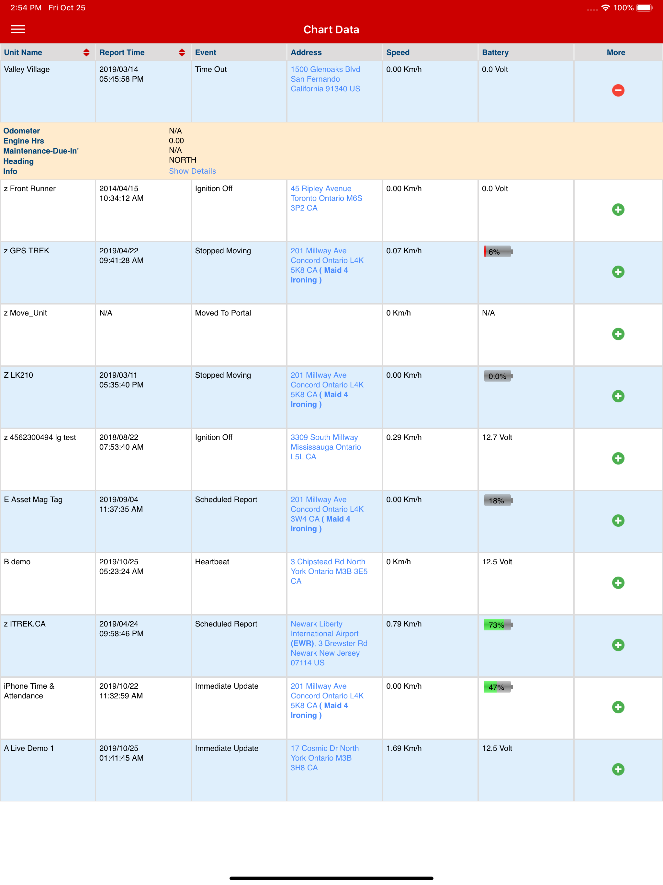Click the 0.79 Km/h speed value

(404, 624)
